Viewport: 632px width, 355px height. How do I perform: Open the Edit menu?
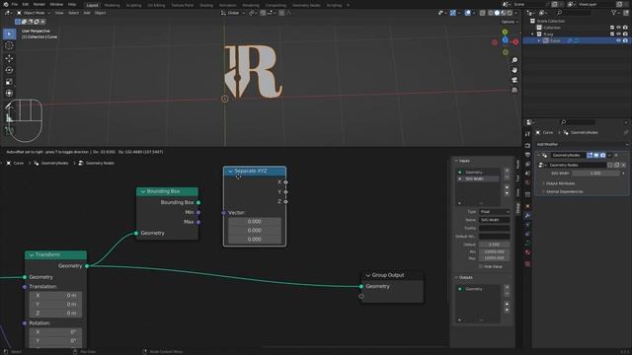point(26,4)
